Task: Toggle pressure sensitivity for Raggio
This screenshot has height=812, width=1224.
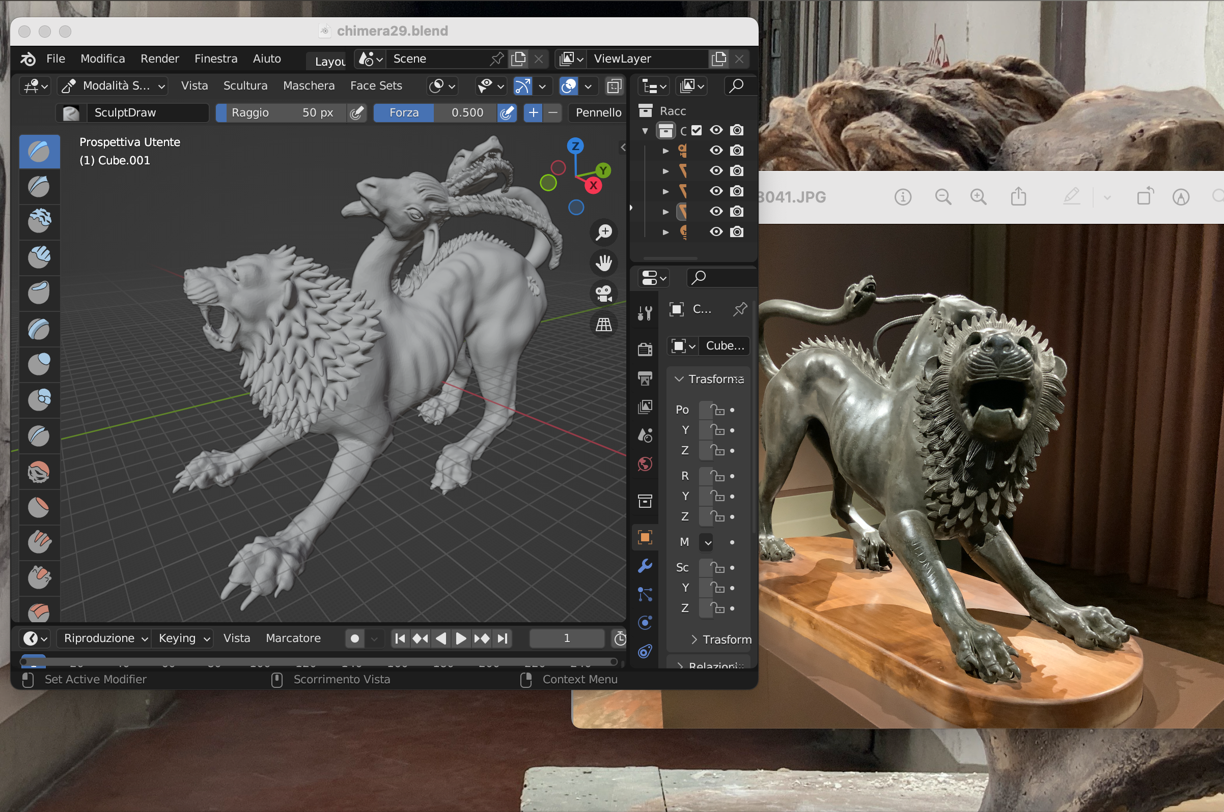Action: [x=356, y=112]
